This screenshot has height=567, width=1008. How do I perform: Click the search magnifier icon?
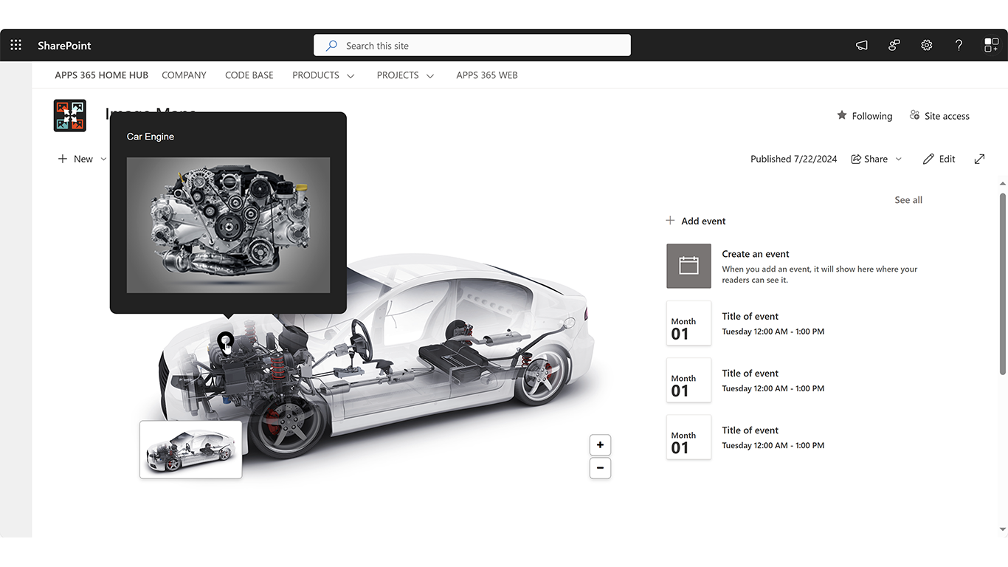pos(332,45)
